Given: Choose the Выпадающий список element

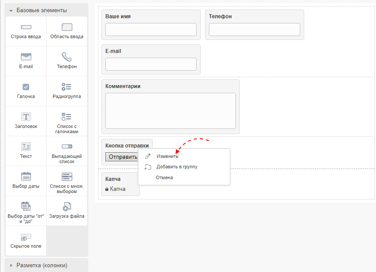Looking at the screenshot, I should click(x=67, y=147).
